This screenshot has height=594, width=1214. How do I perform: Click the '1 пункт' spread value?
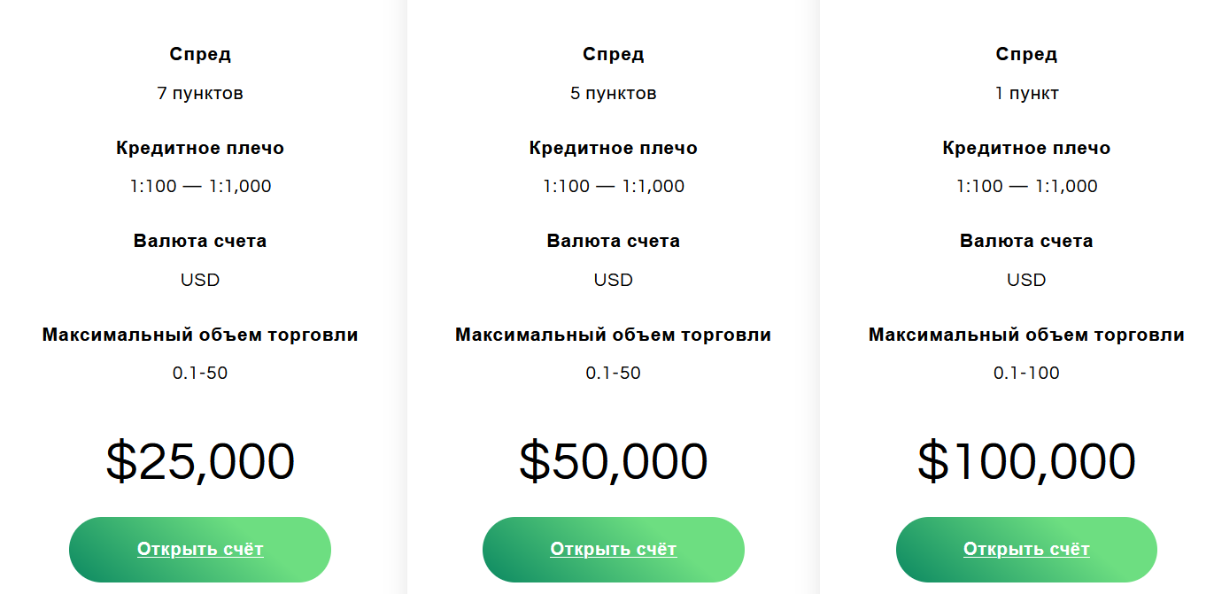coord(1026,93)
